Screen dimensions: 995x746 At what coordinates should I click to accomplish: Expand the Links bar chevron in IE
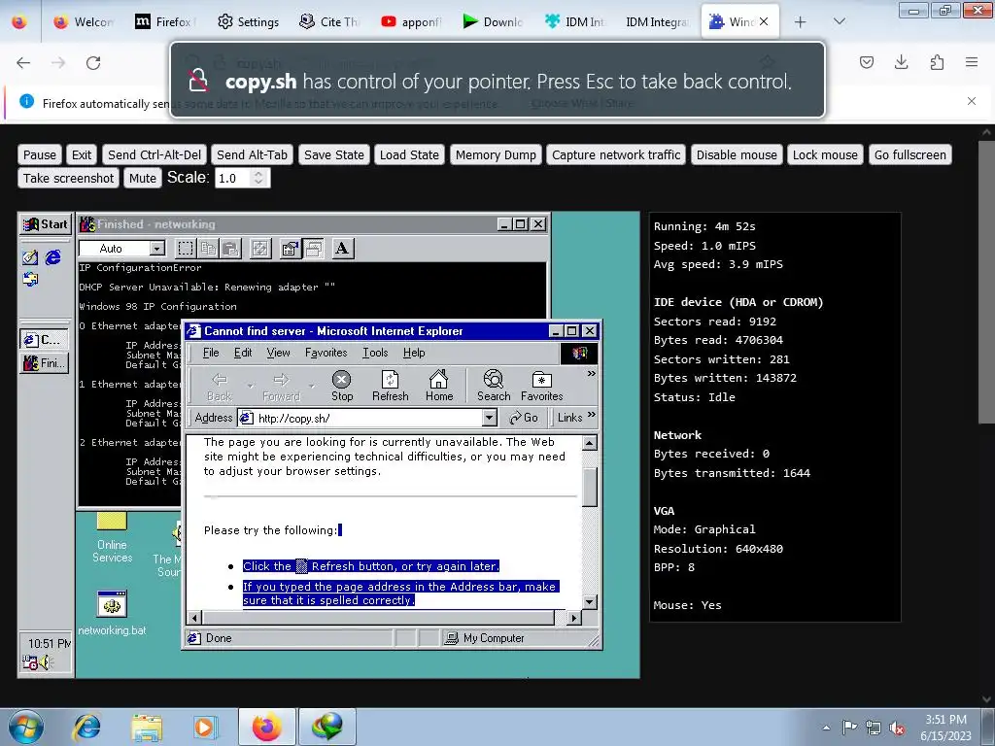(x=592, y=415)
